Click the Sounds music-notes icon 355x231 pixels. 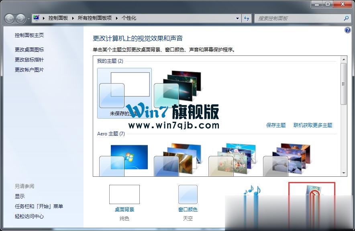tap(252, 190)
